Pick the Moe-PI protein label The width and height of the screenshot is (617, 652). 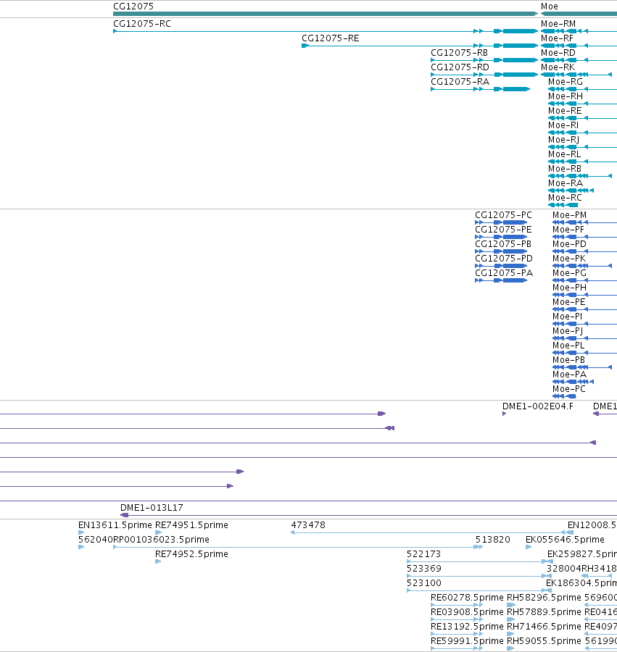(568, 317)
